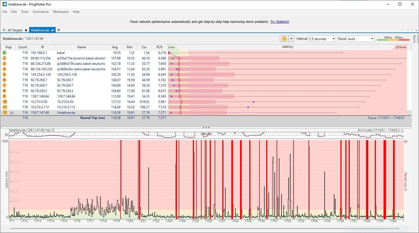The height and width of the screenshot is (233, 419).
Task: Open the Tools menu
Action: tap(25, 12)
